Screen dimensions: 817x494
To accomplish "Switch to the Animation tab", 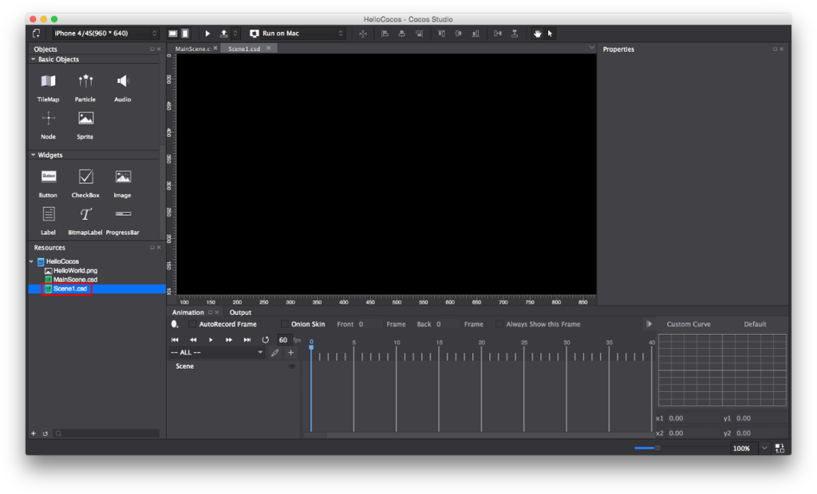I will (x=187, y=312).
